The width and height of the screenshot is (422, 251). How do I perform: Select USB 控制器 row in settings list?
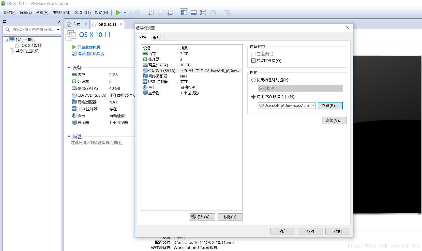pyautogui.click(x=192, y=82)
